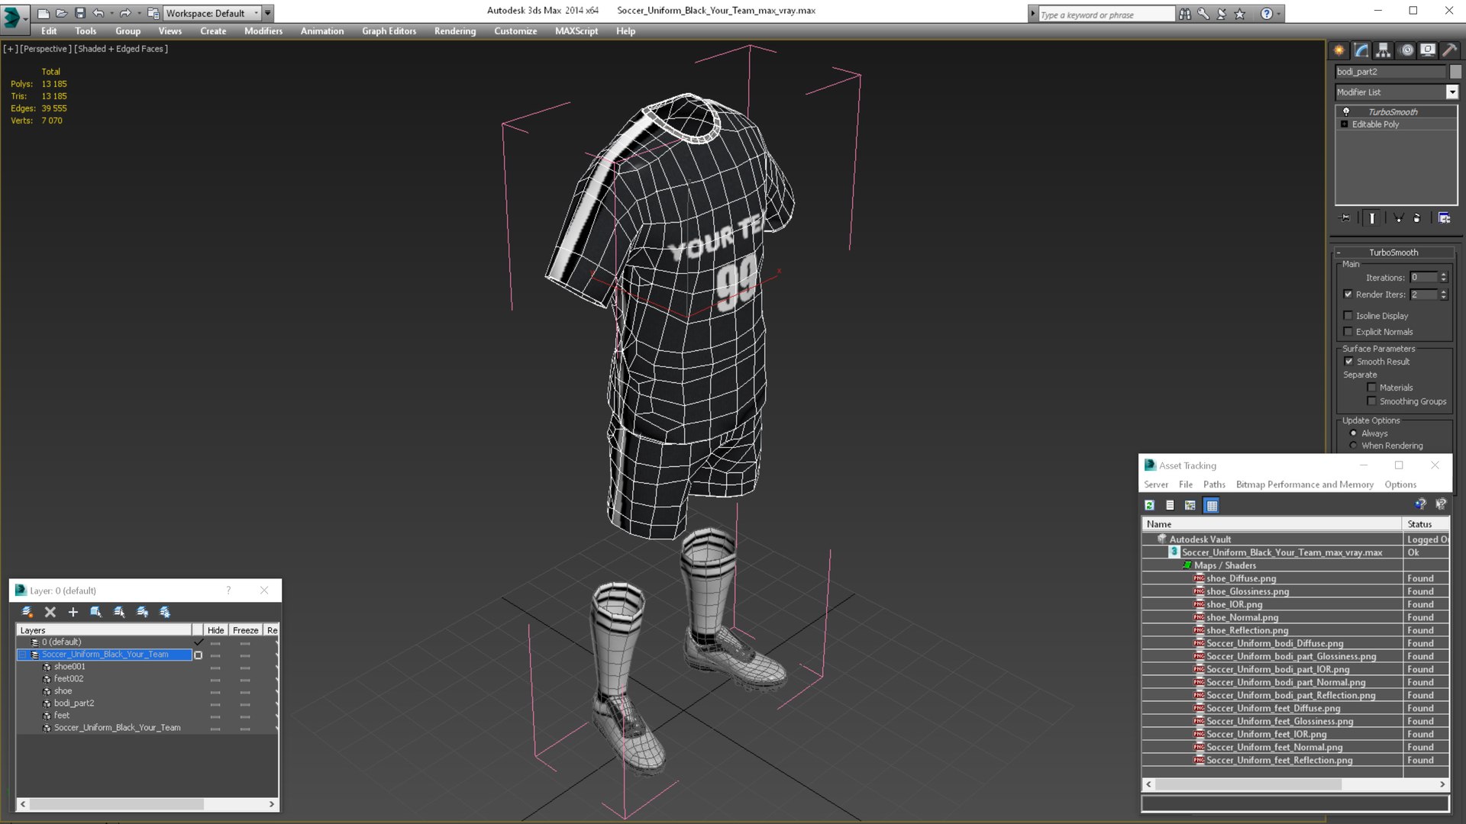This screenshot has height=824, width=1466.
Task: Check Separate by Materials
Action: [x=1371, y=388]
